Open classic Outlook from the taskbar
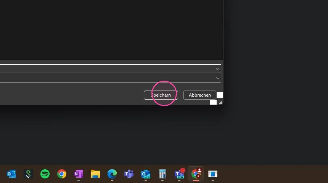 [11, 174]
